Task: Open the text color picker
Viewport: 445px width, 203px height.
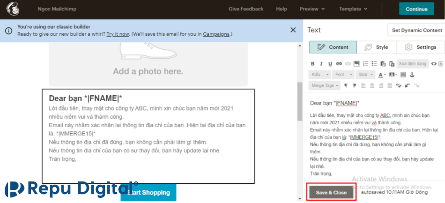Action: tap(382, 75)
